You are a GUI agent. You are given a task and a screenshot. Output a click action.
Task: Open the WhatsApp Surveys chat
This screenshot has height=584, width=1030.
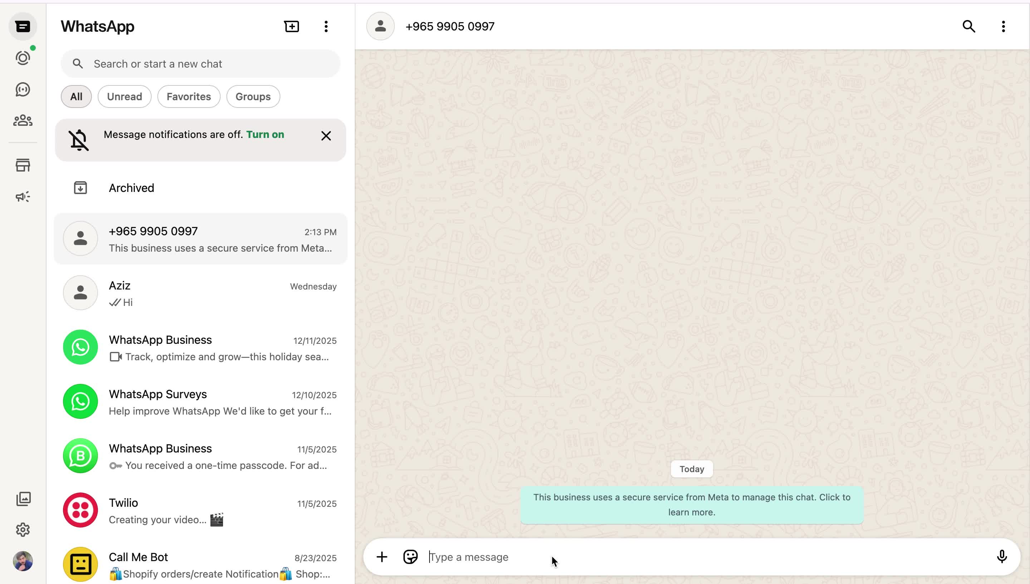tap(201, 402)
